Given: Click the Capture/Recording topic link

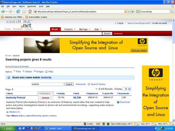Looking at the screenshot, I should [33, 116].
